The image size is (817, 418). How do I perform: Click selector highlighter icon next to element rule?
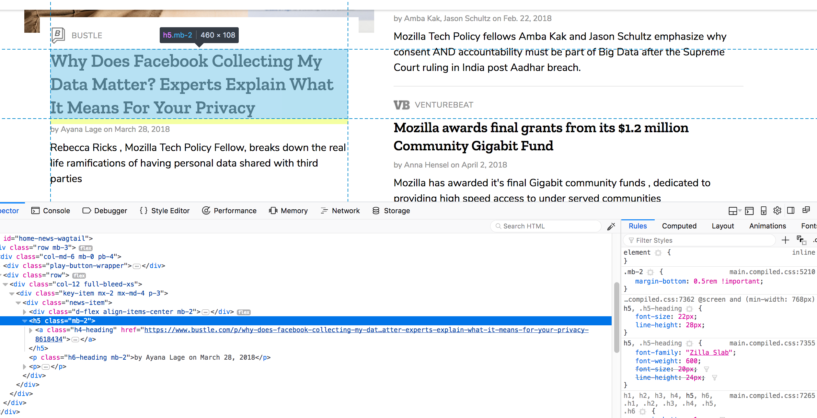click(658, 253)
